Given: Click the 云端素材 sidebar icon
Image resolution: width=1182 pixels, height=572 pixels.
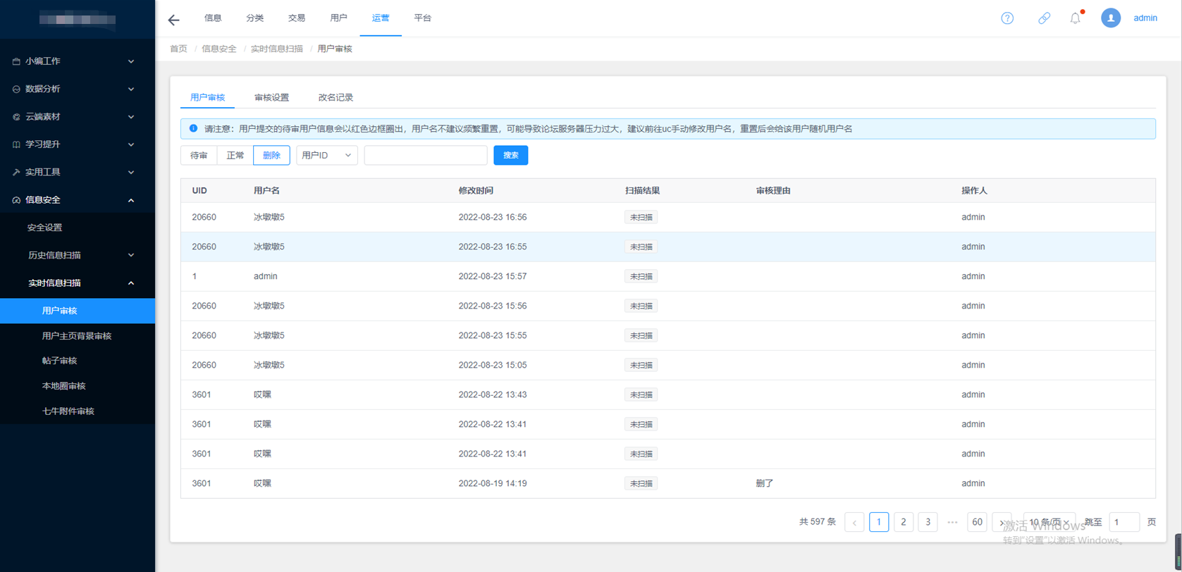Looking at the screenshot, I should [x=16, y=117].
